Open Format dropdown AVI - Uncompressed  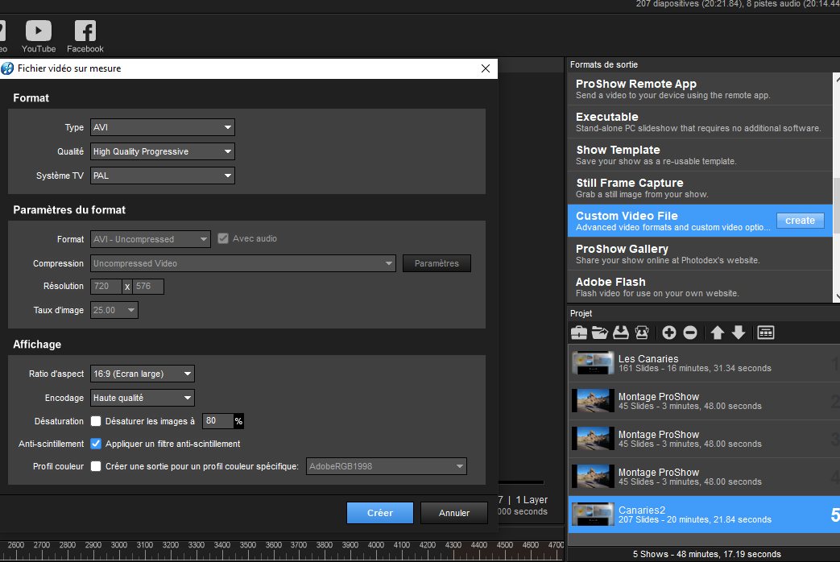click(150, 239)
